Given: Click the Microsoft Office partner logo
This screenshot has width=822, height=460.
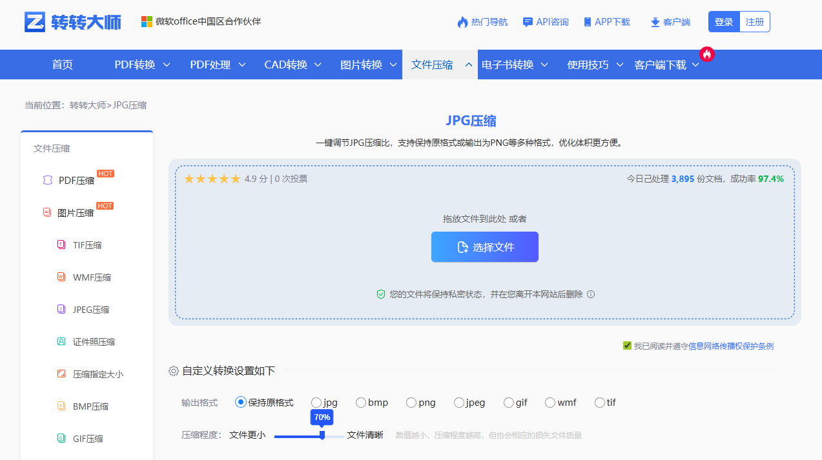Looking at the screenshot, I should pos(147,22).
